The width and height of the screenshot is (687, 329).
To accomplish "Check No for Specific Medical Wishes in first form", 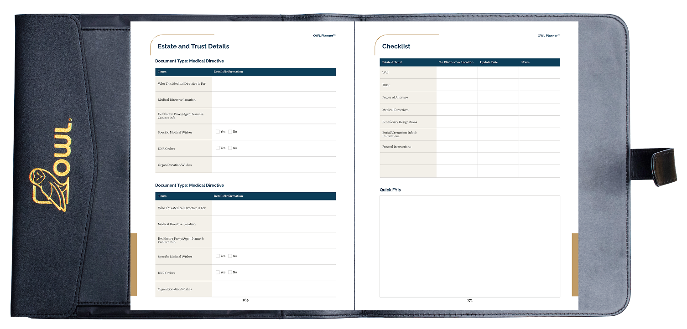I will (x=230, y=132).
